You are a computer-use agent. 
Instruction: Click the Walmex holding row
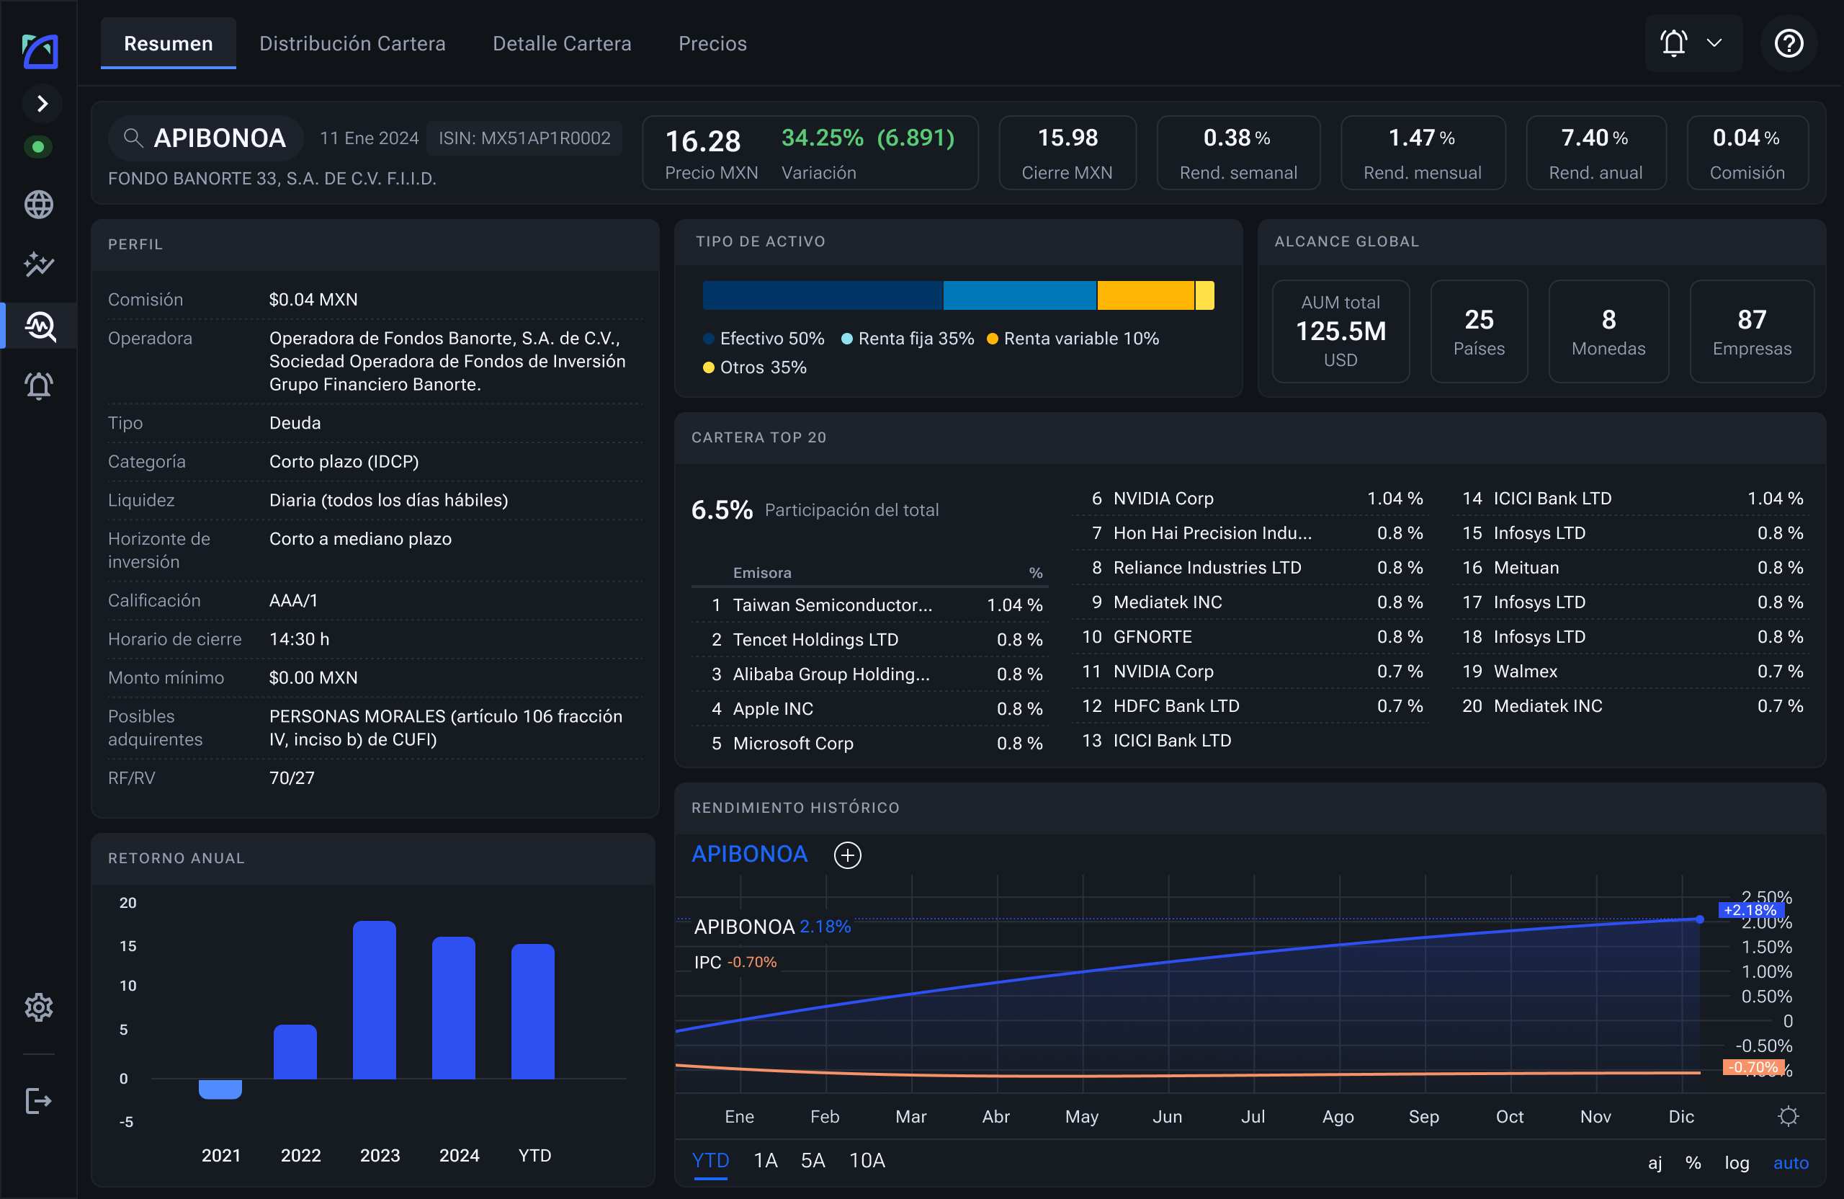[1632, 671]
